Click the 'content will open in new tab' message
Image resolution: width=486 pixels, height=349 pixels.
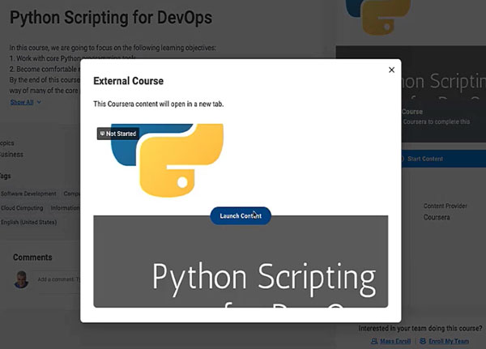click(x=159, y=104)
